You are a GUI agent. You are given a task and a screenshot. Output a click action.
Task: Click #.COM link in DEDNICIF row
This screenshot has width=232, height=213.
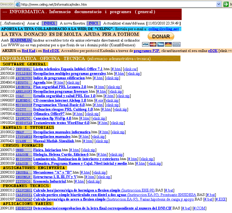(199, 208)
